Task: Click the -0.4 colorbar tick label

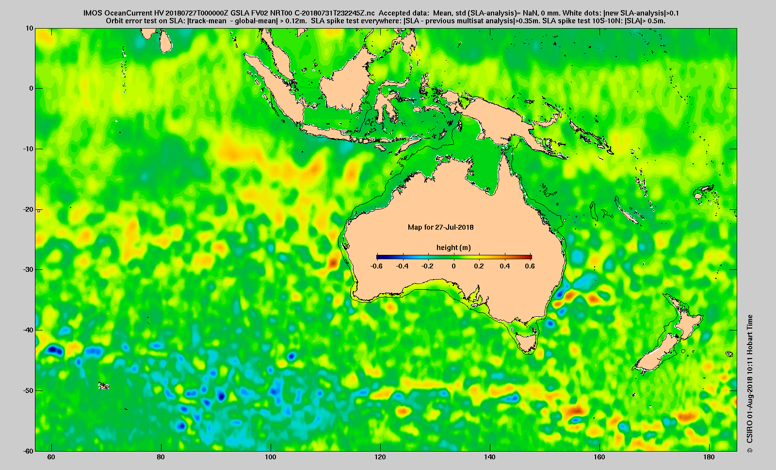Action: click(x=402, y=266)
